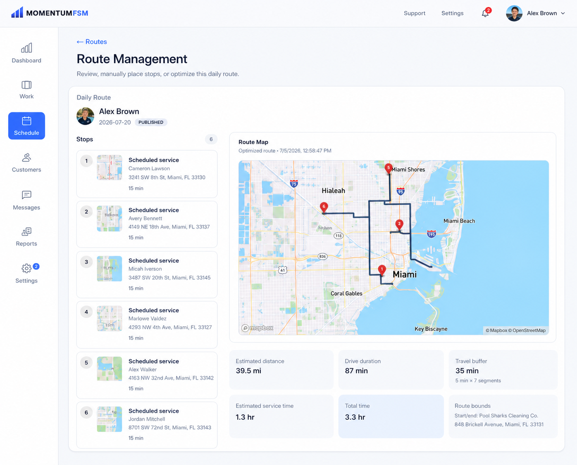Click the 848 Brickell Avenue address

(499, 424)
